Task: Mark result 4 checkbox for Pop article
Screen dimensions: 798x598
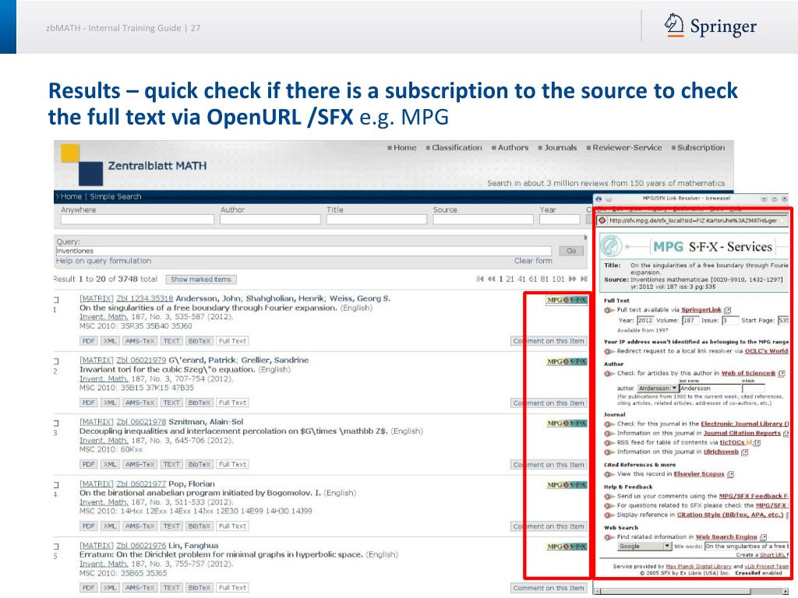Action: [55, 485]
